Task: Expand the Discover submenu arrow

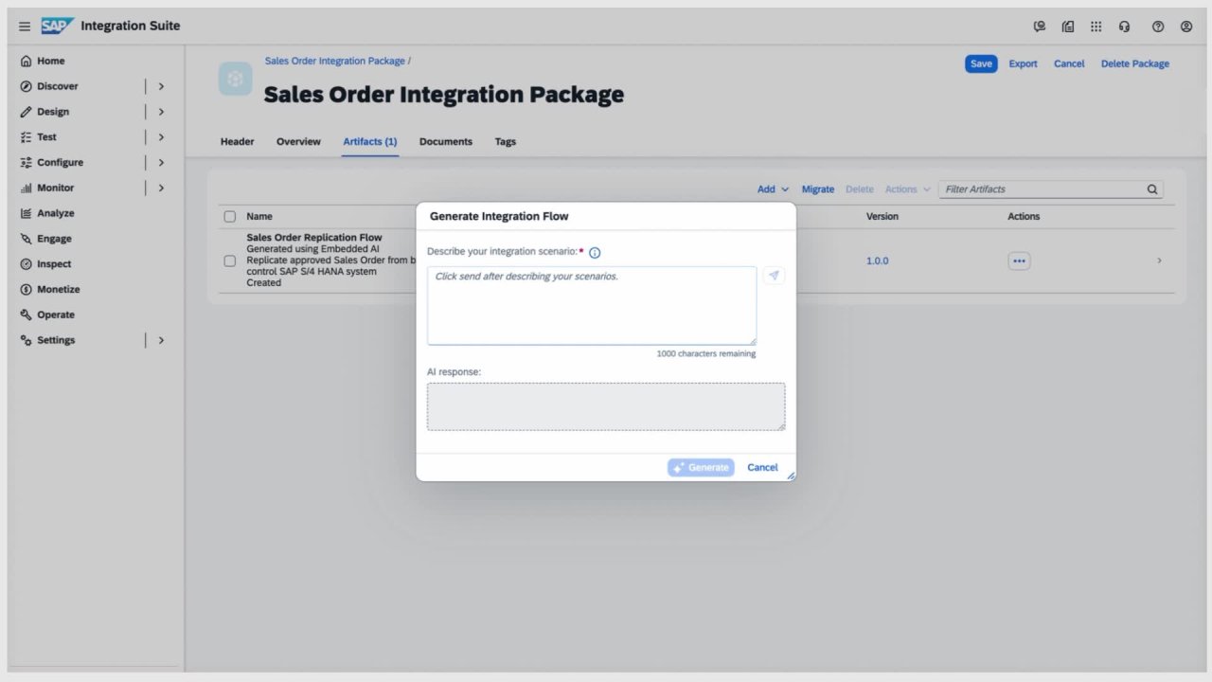Action: coord(161,86)
